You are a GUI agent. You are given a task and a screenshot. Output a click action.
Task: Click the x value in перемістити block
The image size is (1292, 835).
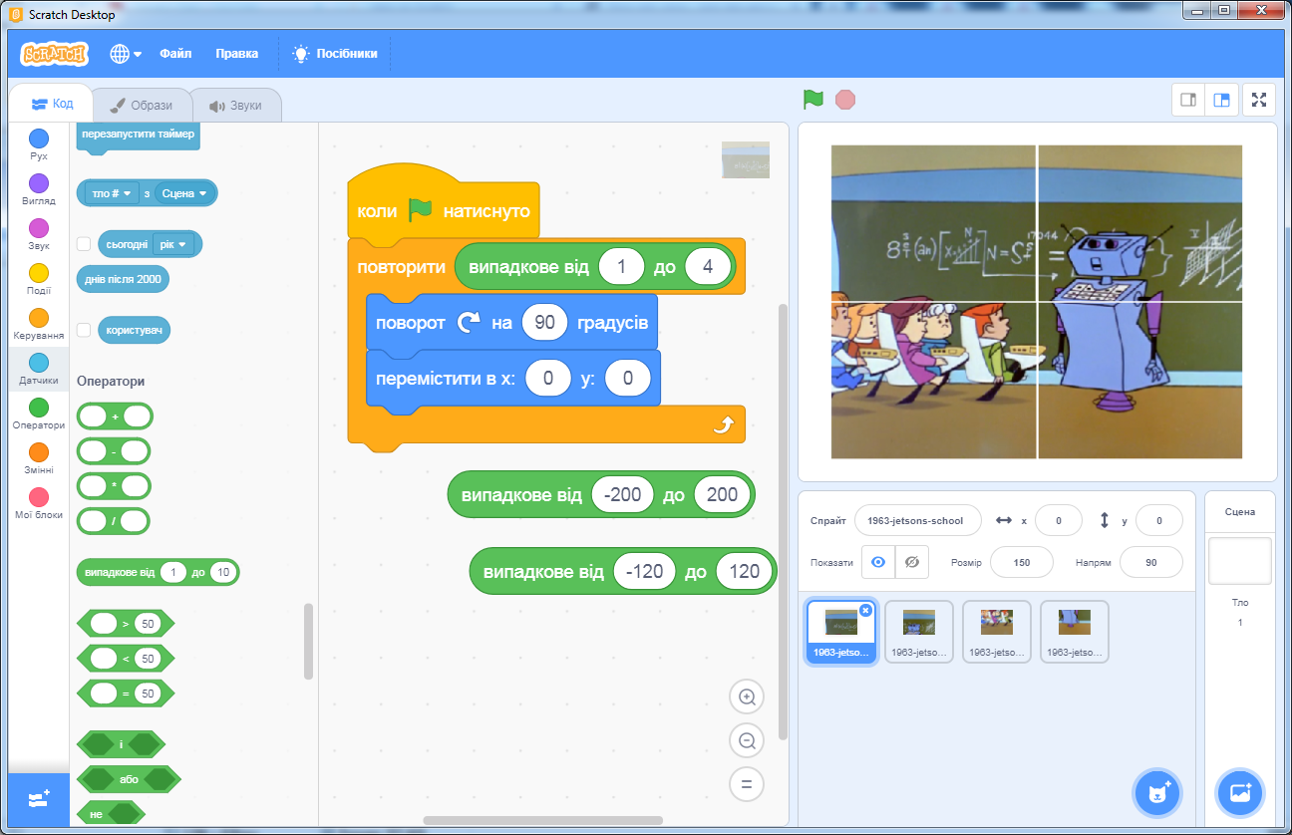coord(547,379)
